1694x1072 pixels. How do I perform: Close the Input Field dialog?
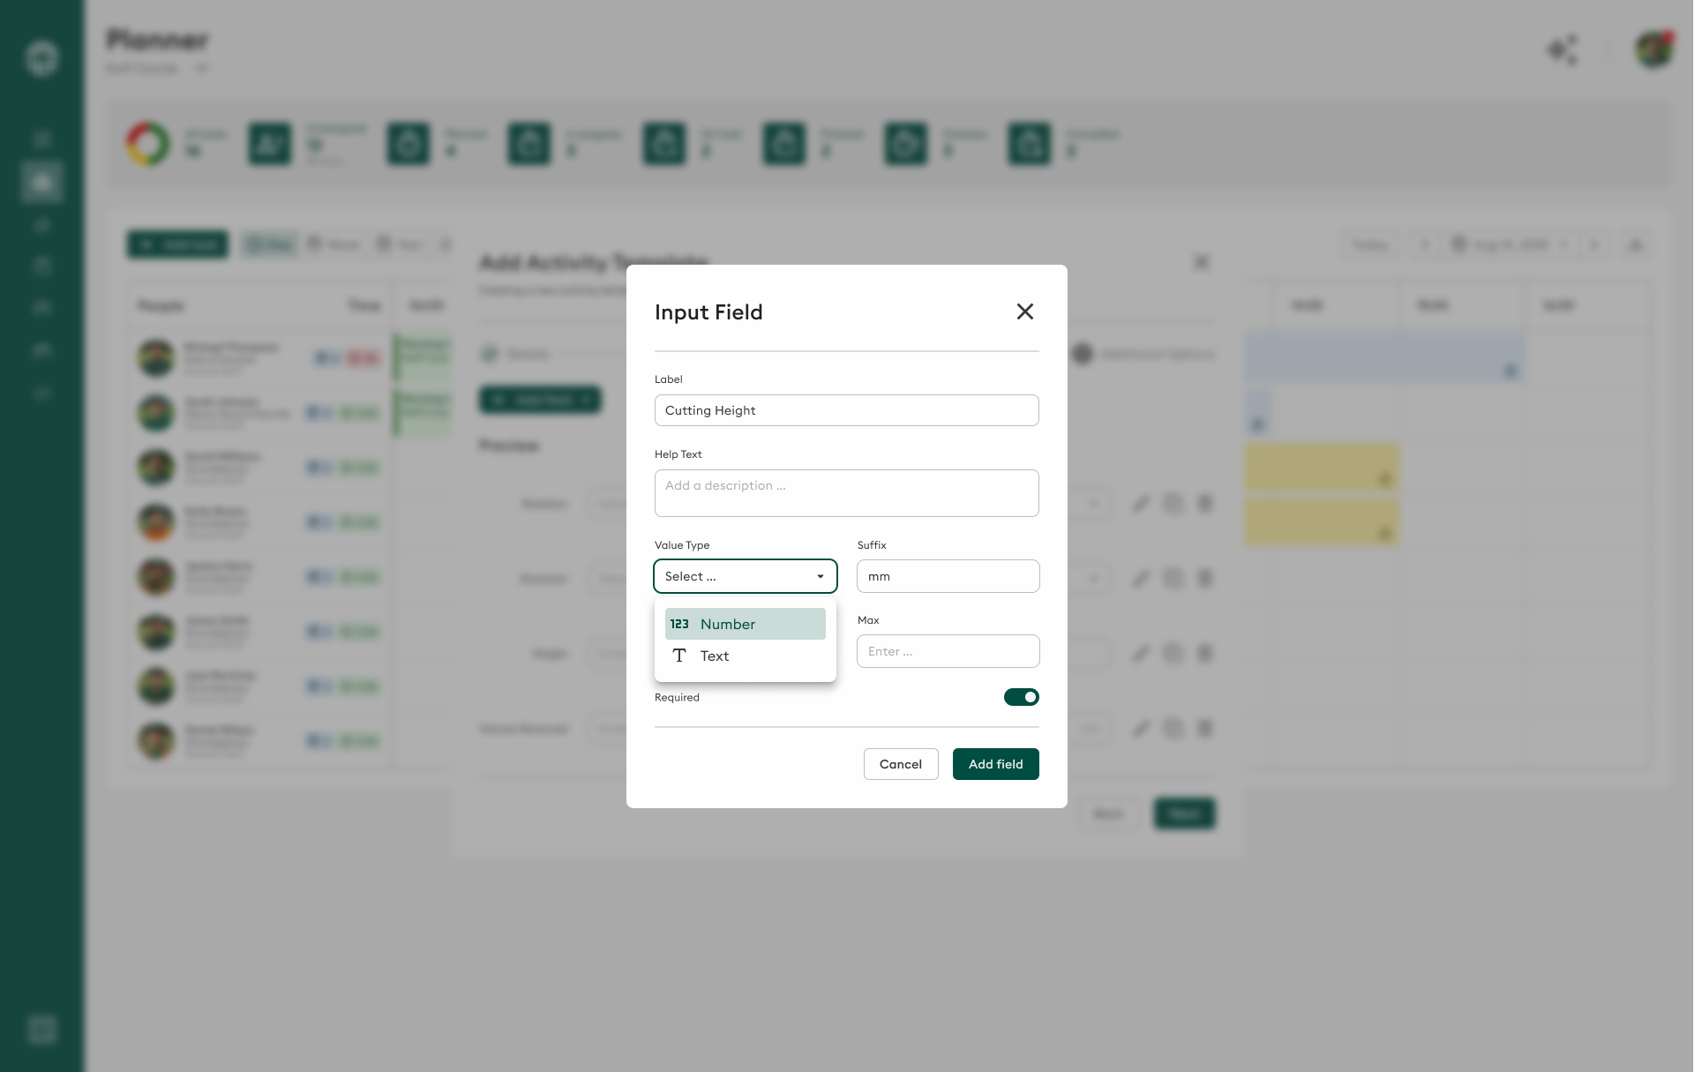1024,311
